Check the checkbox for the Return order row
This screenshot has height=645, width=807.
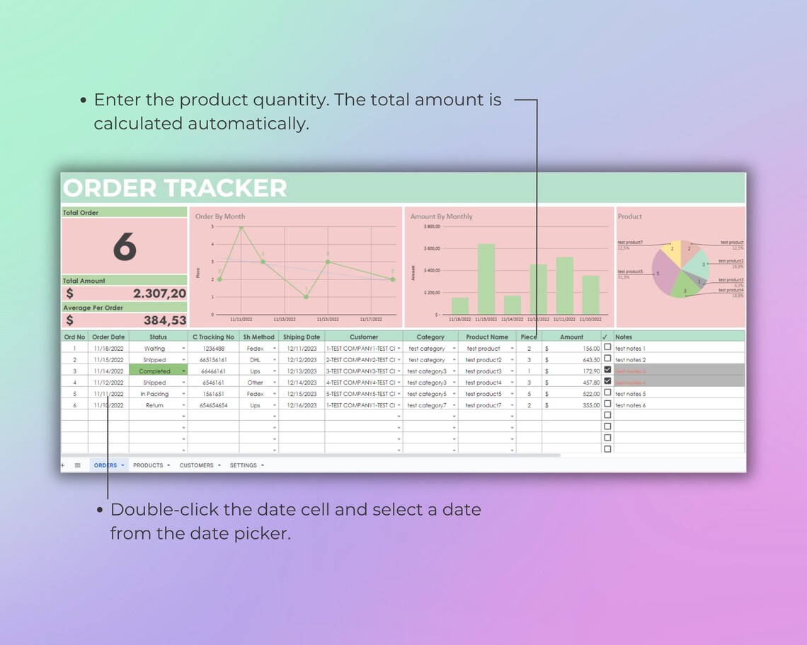pos(607,404)
